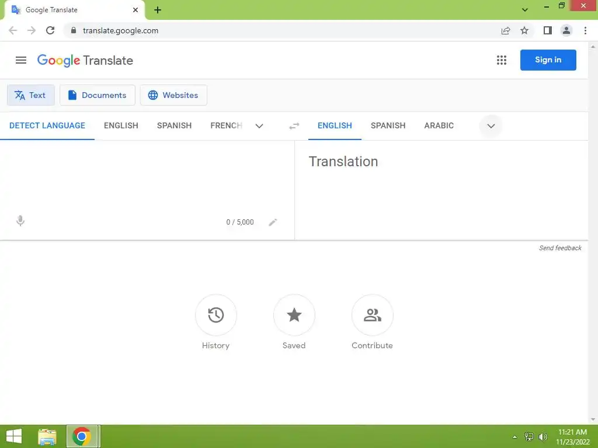Click the Send feedback link
The width and height of the screenshot is (598, 448).
pyautogui.click(x=560, y=248)
